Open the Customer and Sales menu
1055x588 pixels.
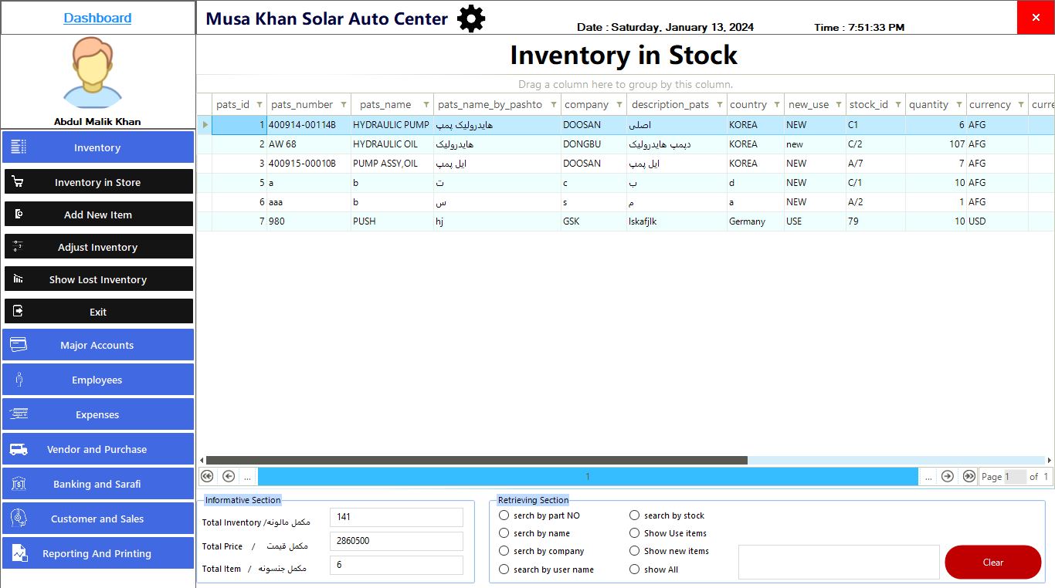click(97, 519)
